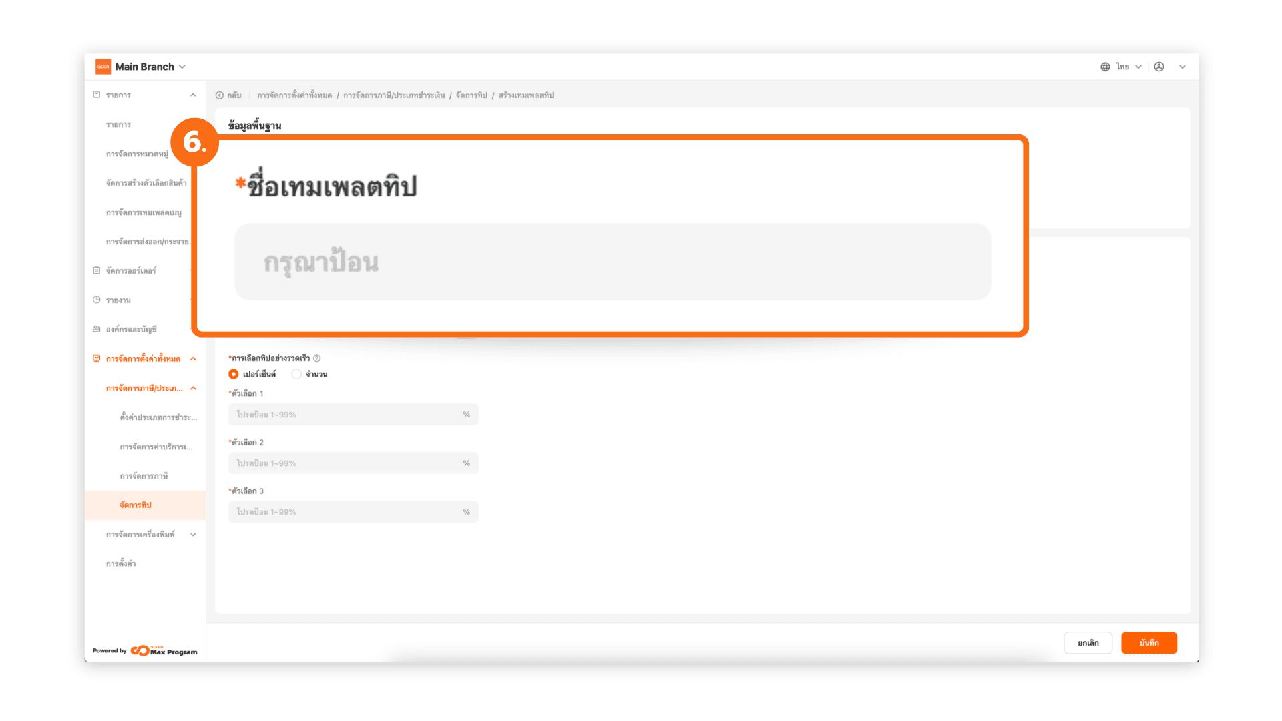Click the help icon next to การเลือกทิปอย่างรวดเร็ว
The image size is (1282, 721).
pos(317,358)
